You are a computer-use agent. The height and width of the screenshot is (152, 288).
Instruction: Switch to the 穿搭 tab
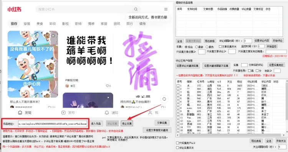pyautogui.click(x=27, y=24)
